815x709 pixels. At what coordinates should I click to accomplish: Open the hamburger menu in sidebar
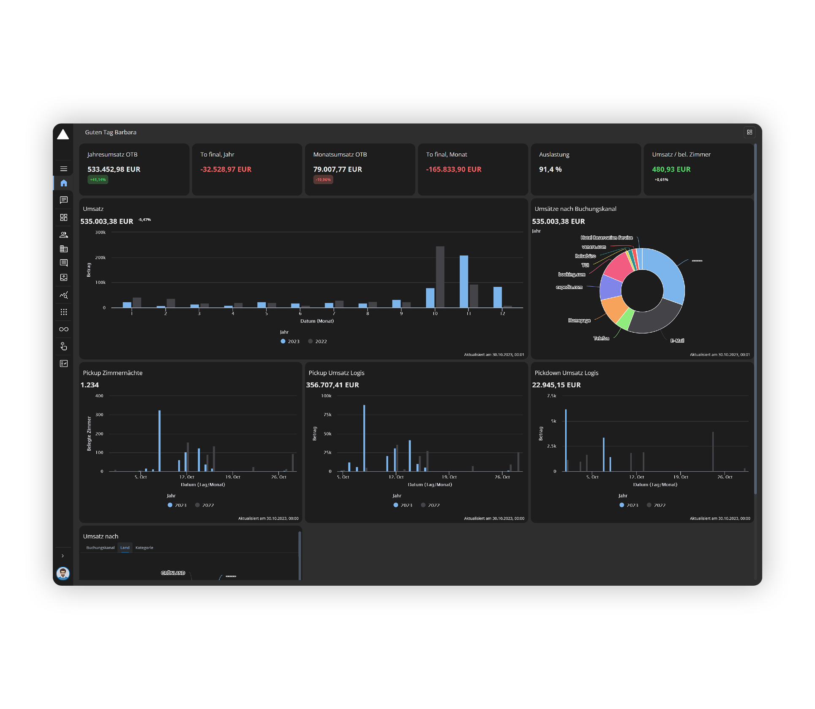(x=64, y=169)
